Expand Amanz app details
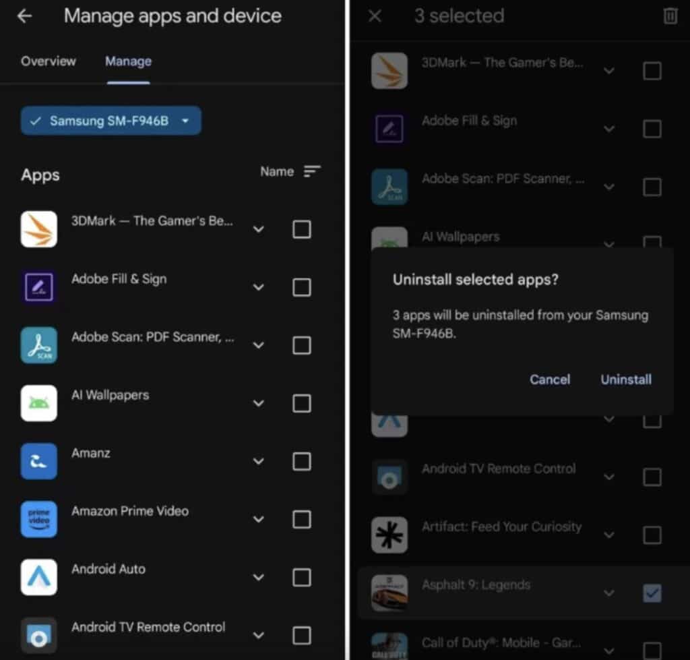This screenshot has width=690, height=660. click(x=258, y=461)
